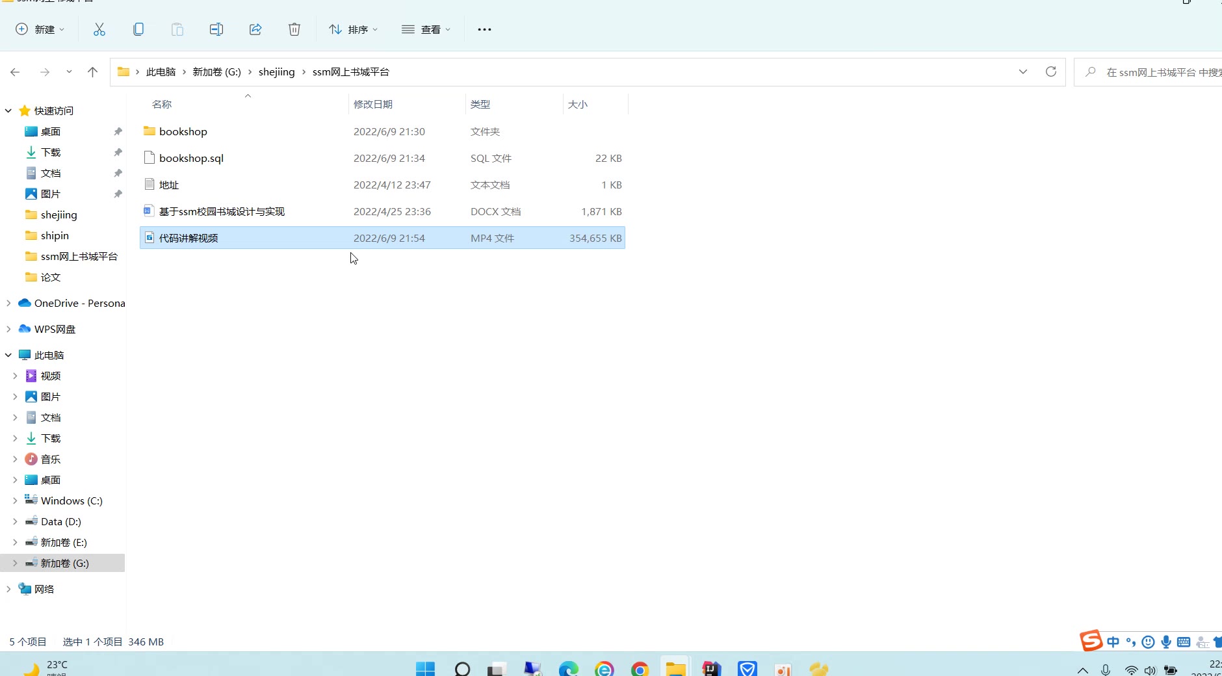Open Microsoft Edge from the taskbar
The width and height of the screenshot is (1222, 676).
(x=569, y=669)
